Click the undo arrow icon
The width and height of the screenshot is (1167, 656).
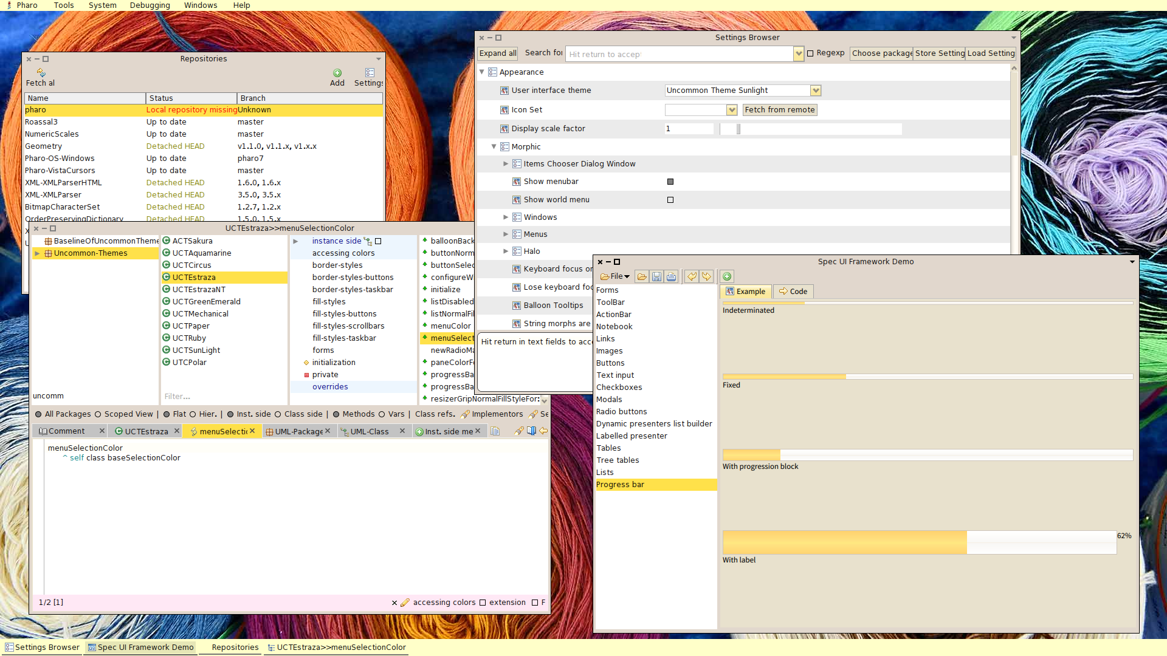coord(692,277)
